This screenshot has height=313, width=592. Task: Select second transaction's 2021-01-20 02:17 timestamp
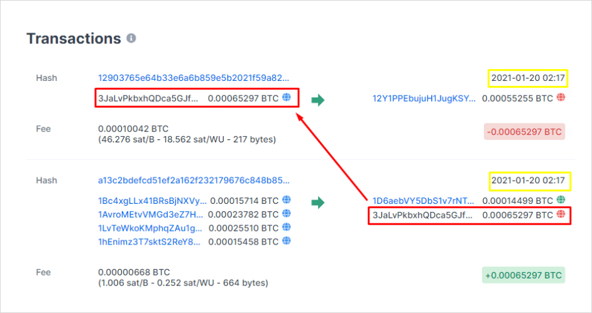pyautogui.click(x=528, y=181)
